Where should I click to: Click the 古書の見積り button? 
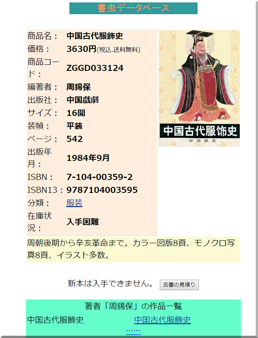pyautogui.click(x=179, y=285)
